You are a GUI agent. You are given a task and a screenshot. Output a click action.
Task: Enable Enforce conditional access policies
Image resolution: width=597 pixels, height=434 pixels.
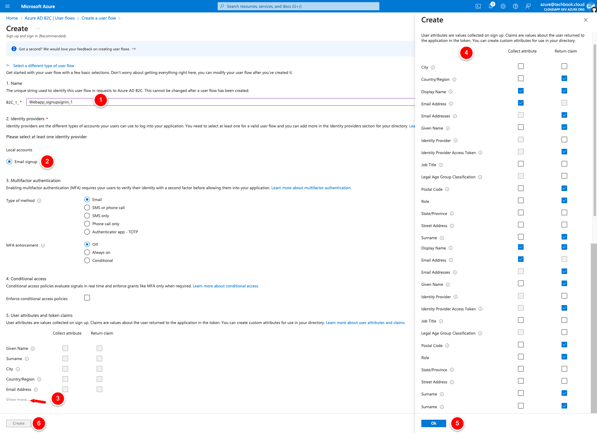[x=87, y=298]
